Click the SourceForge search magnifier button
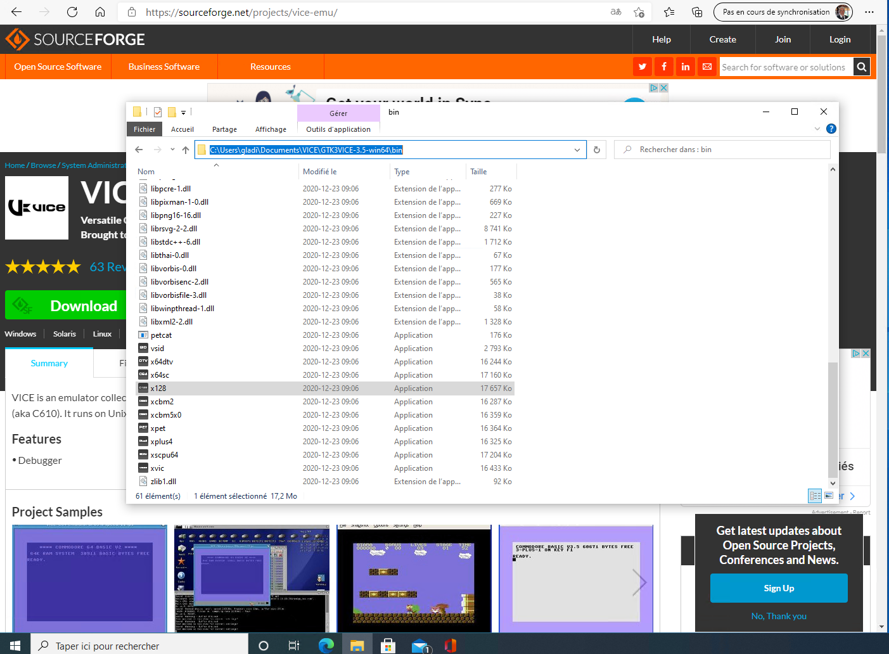 click(861, 67)
